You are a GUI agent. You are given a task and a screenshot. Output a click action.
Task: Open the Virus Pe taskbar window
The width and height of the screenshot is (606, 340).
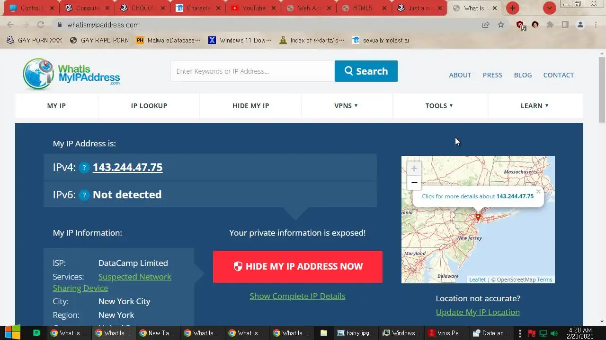(x=447, y=333)
